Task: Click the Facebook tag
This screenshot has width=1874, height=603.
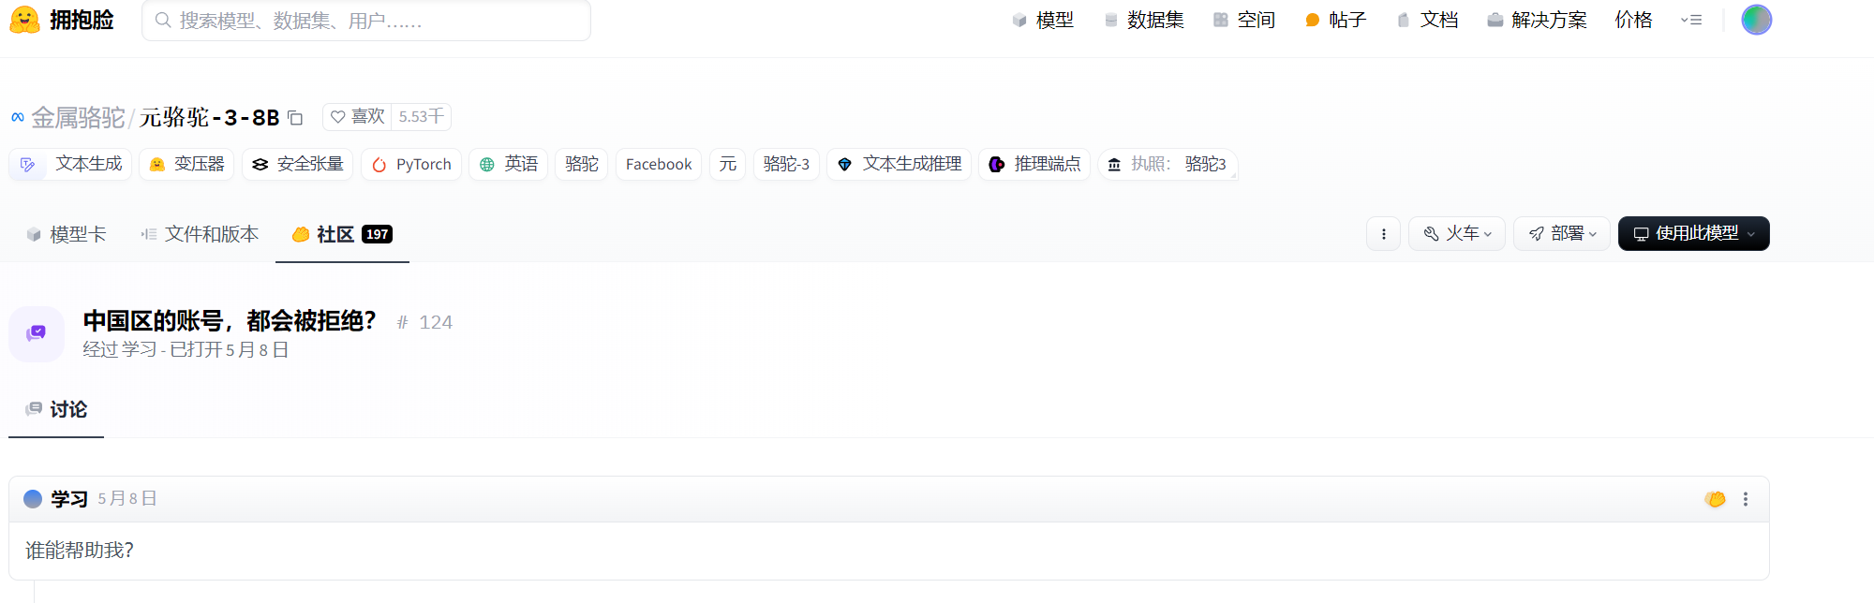Action: (x=659, y=164)
